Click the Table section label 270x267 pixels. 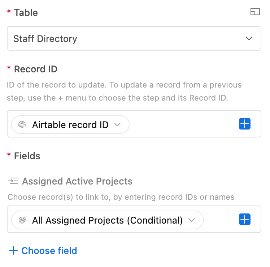[26, 13]
